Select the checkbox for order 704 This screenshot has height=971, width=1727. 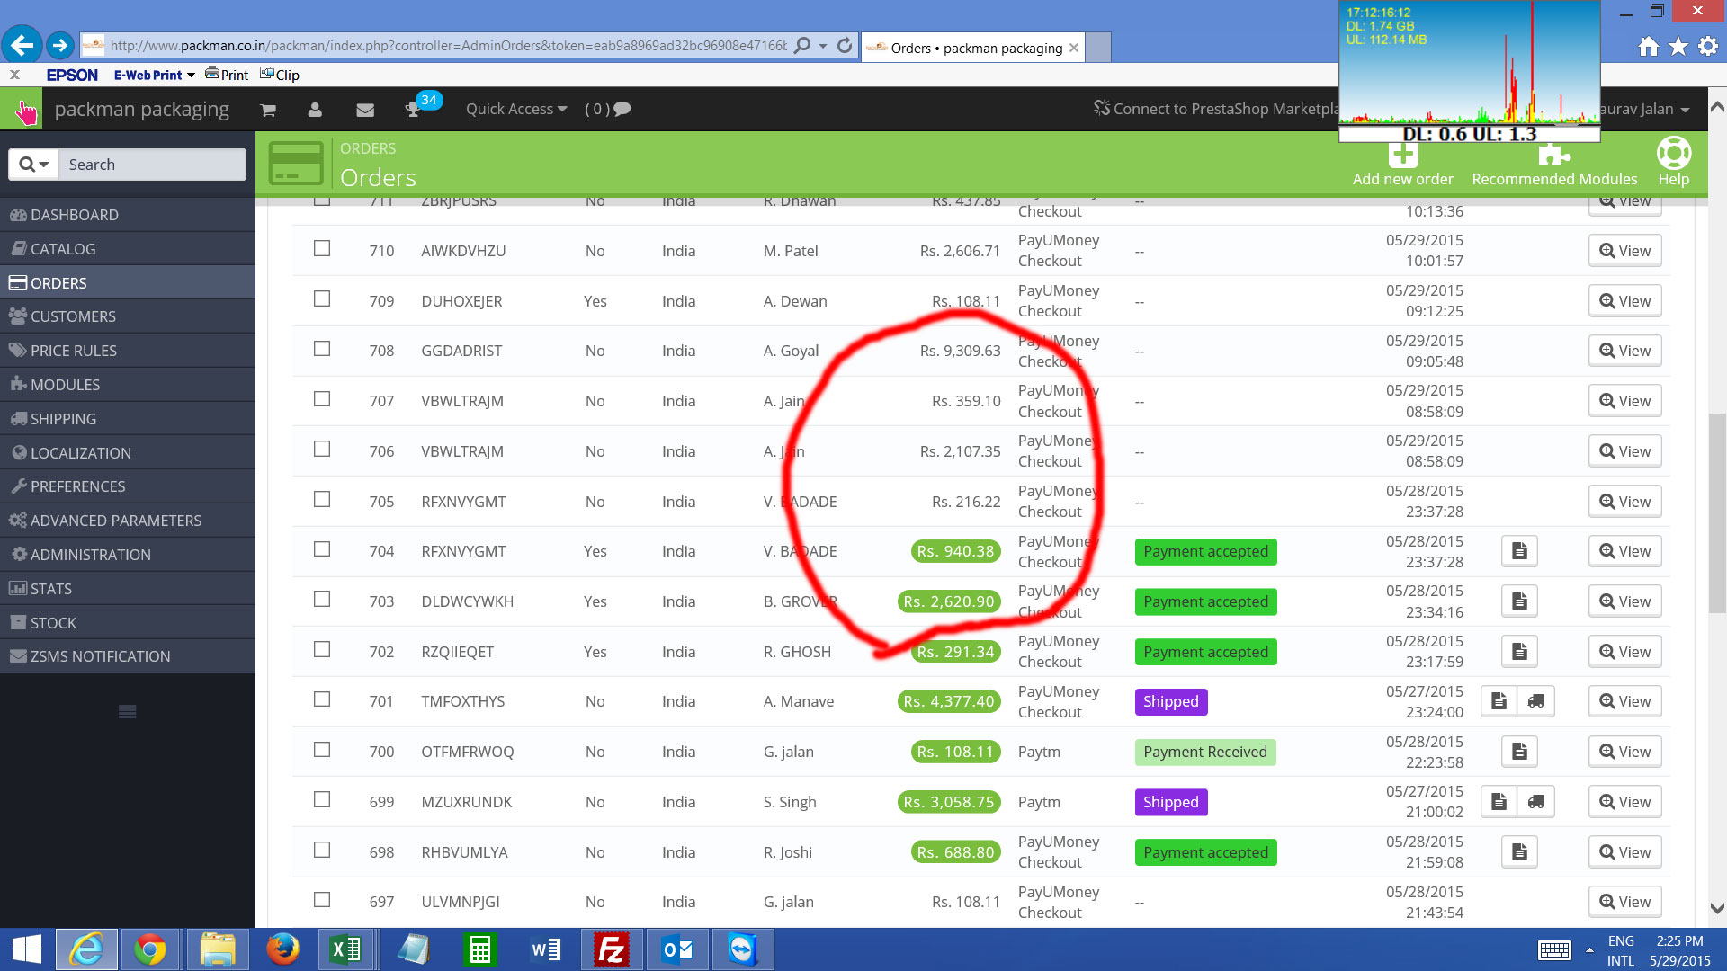tap(322, 549)
